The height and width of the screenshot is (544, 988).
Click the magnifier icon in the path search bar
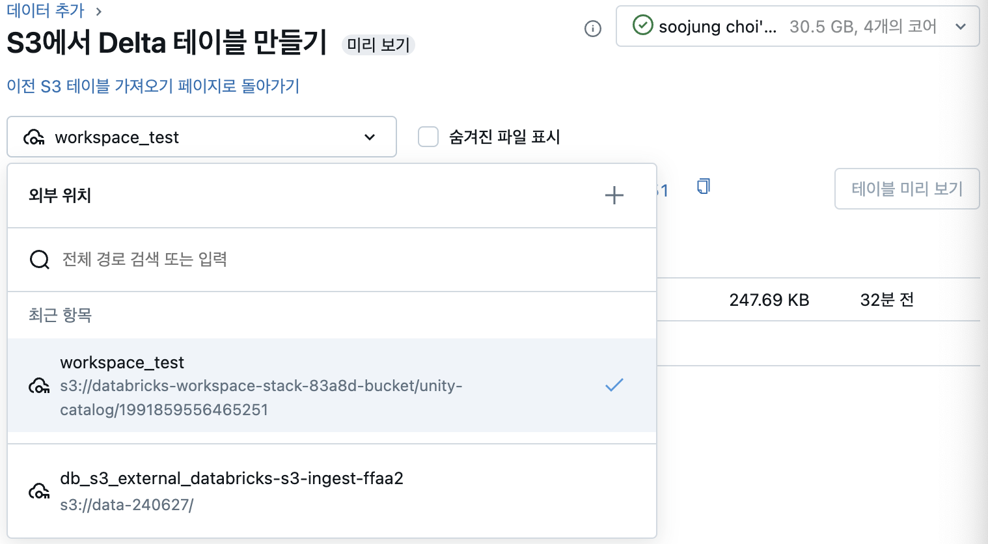click(39, 259)
